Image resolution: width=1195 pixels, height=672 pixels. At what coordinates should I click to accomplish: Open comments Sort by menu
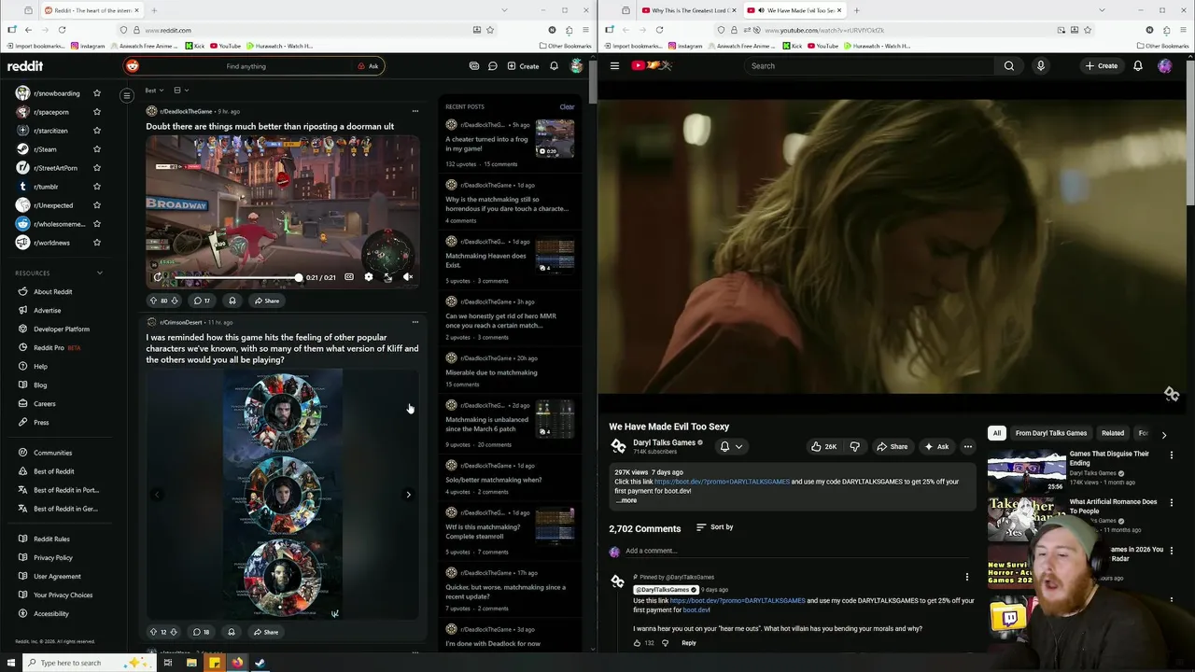715,527
